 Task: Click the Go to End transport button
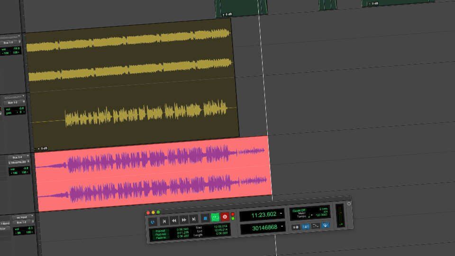[x=193, y=219]
